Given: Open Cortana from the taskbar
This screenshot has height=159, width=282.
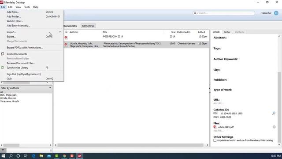Looking at the screenshot, I should (18, 156).
